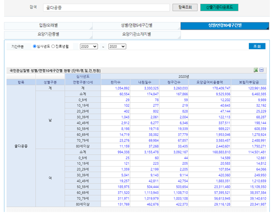Click the value 1,210,659 for females 40_49세
This screenshot has height=214, width=274.
(259, 181)
